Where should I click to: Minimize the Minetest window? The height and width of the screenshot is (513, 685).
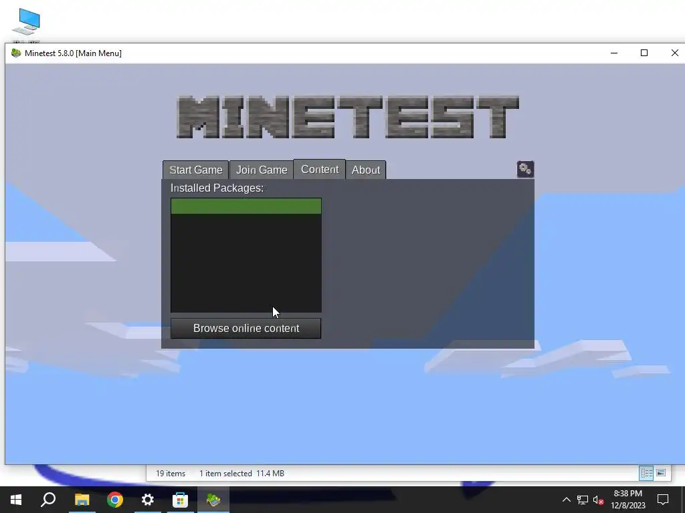tap(614, 53)
